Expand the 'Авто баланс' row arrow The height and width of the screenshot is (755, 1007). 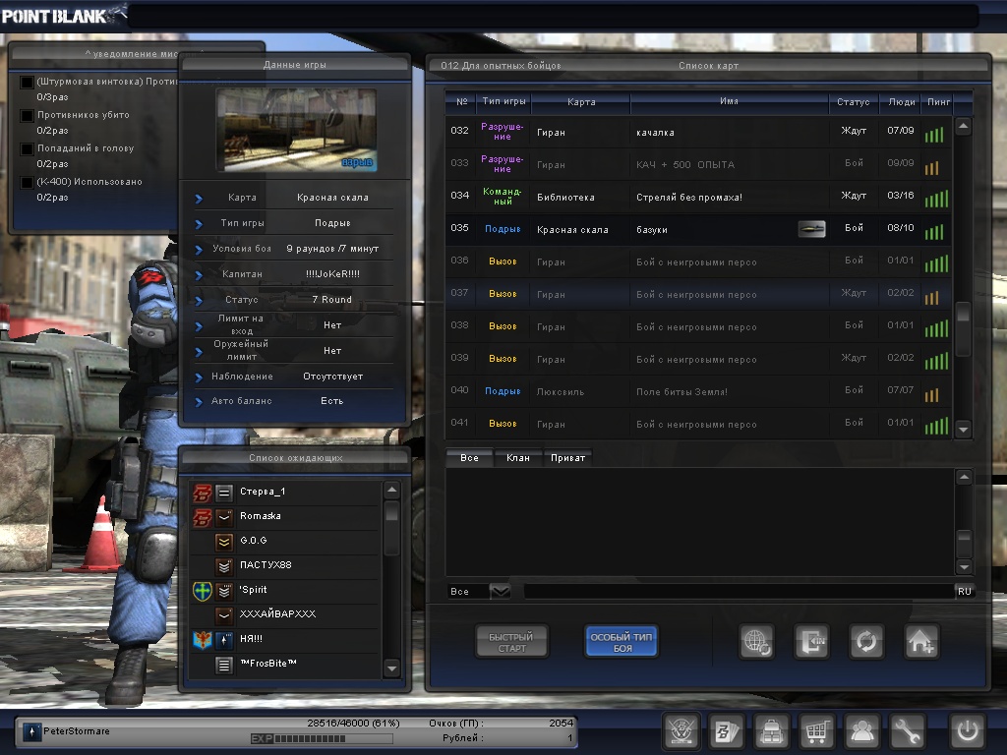pyautogui.click(x=199, y=402)
